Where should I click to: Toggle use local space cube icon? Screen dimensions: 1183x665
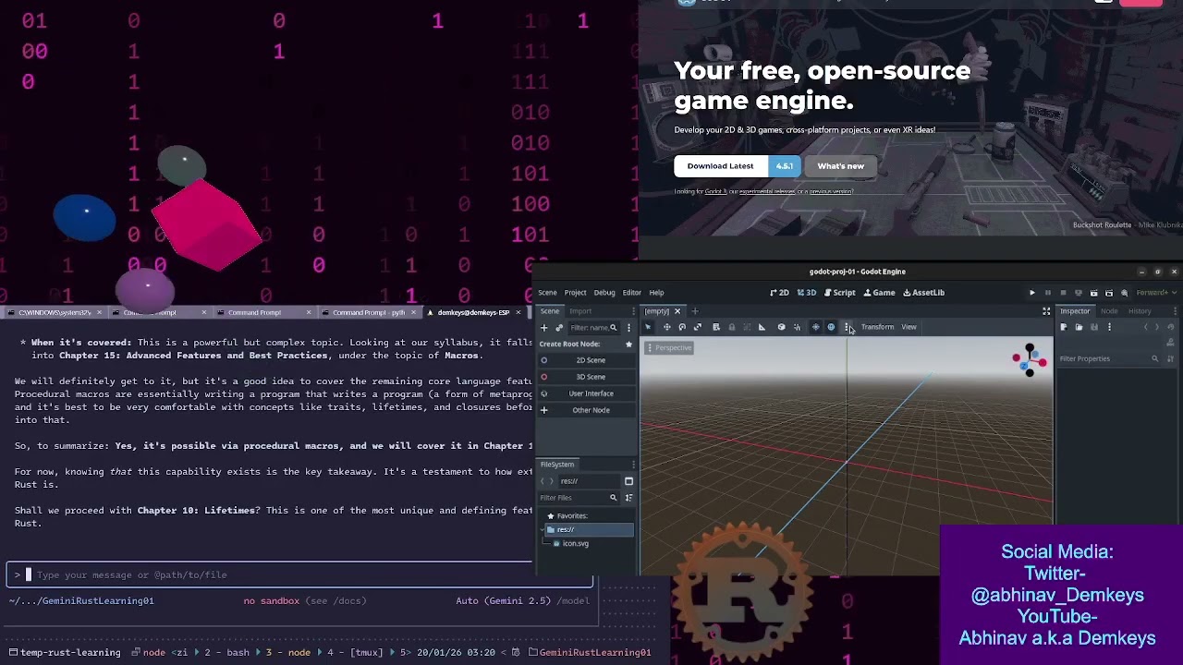click(x=781, y=327)
